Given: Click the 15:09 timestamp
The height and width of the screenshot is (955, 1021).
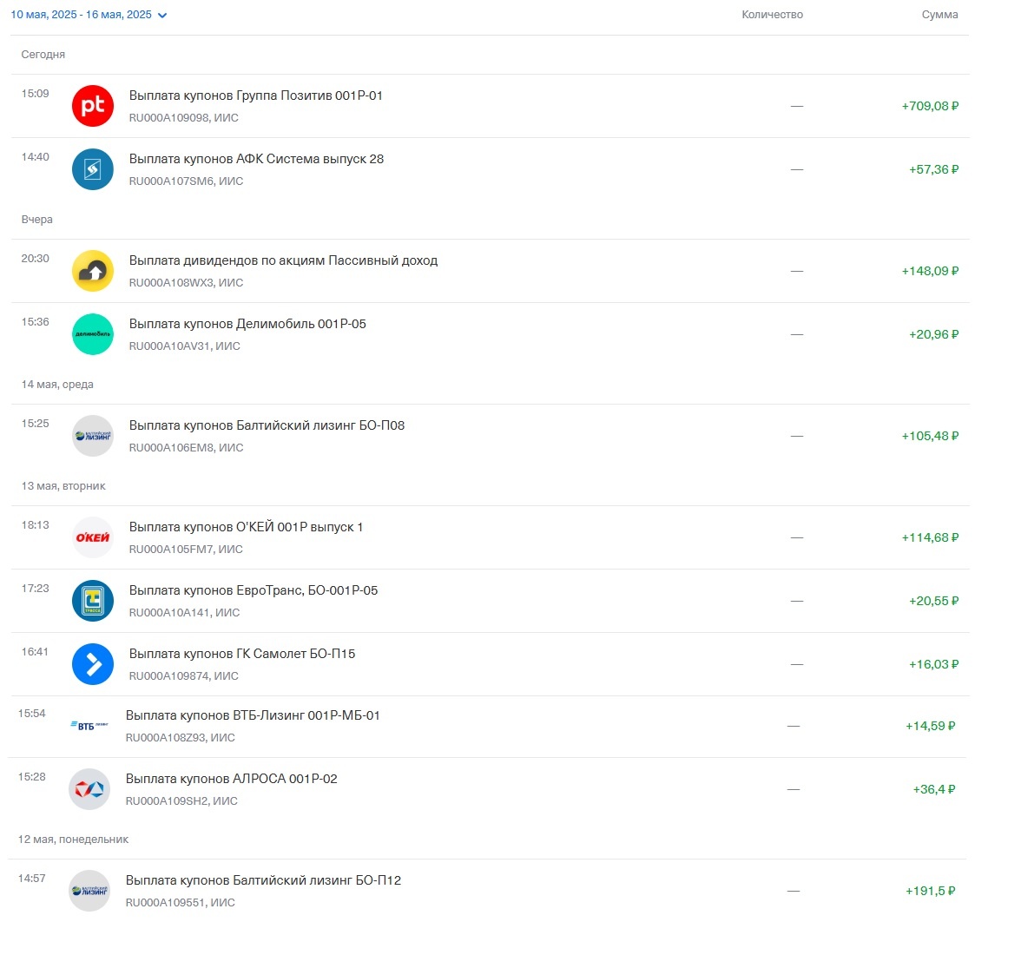Looking at the screenshot, I should pos(35,94).
